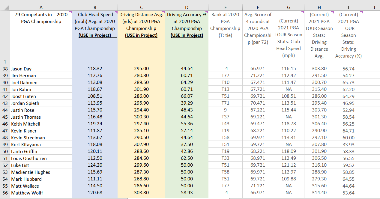
Task: Select row 56 header
Action: (5, 193)
